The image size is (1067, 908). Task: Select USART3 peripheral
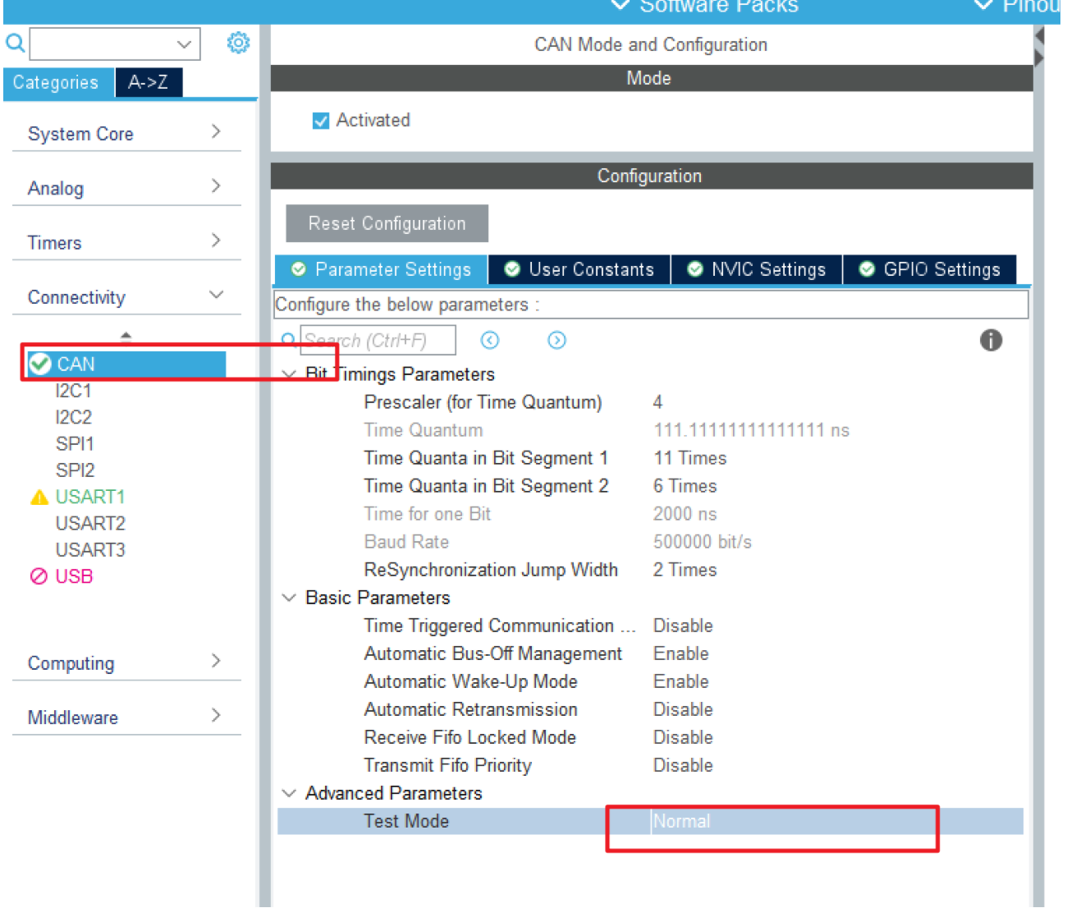coord(90,549)
